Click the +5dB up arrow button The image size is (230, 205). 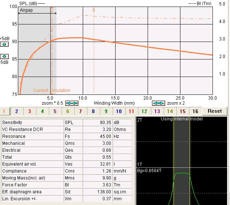pos(5,44)
